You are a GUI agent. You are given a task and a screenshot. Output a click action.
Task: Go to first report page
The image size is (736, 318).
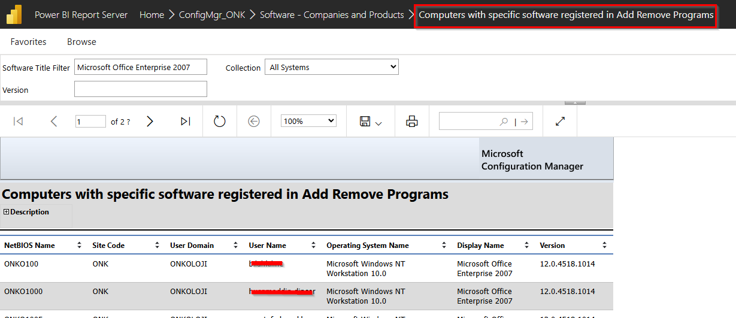18,122
